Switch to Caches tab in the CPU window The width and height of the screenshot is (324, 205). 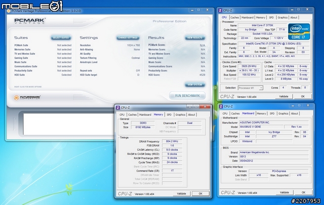(x=234, y=18)
